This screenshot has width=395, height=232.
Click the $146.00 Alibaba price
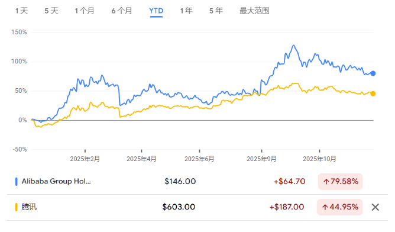[x=180, y=182]
